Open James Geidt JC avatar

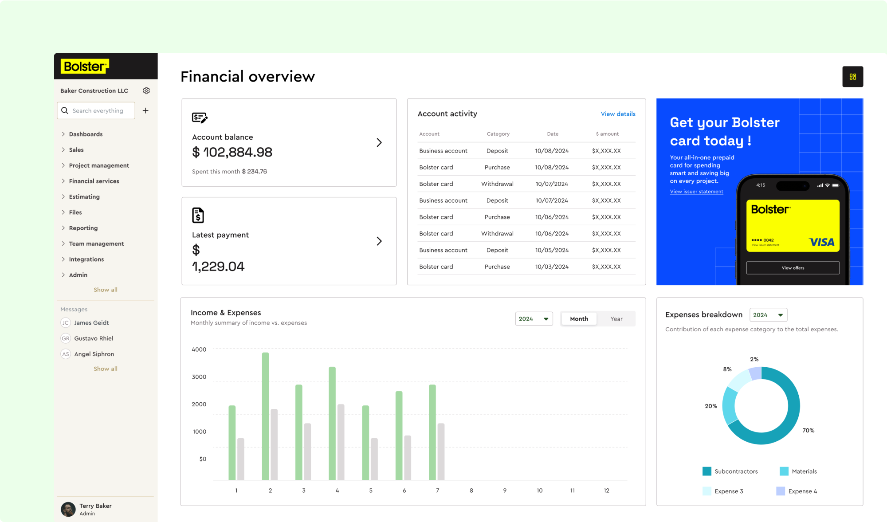click(66, 322)
